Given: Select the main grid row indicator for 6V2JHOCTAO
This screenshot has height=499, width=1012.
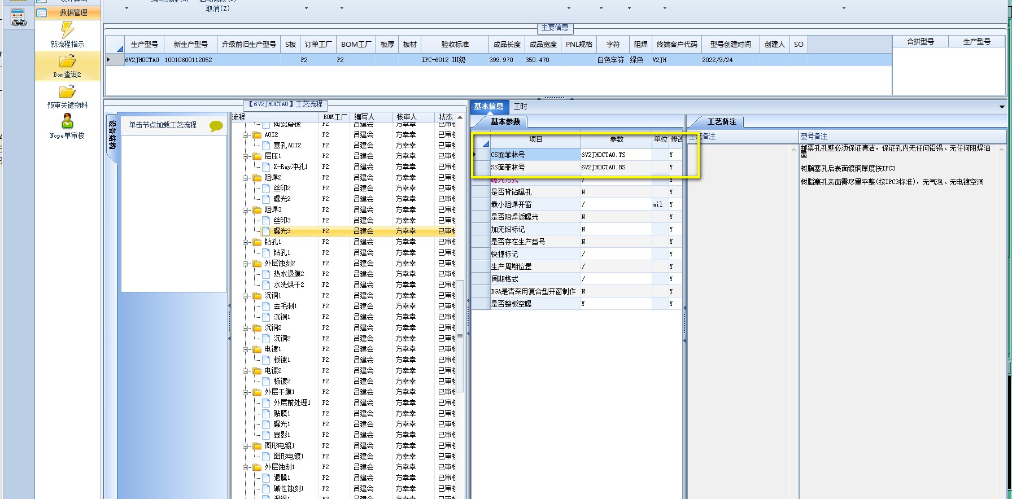Looking at the screenshot, I should coord(115,60).
